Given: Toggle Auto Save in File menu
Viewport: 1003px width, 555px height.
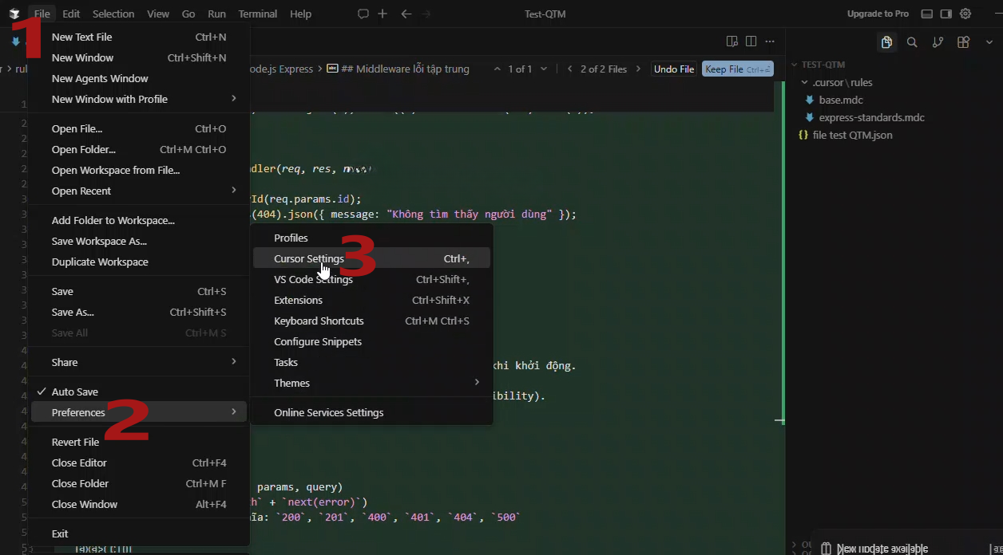Looking at the screenshot, I should 139,392.
